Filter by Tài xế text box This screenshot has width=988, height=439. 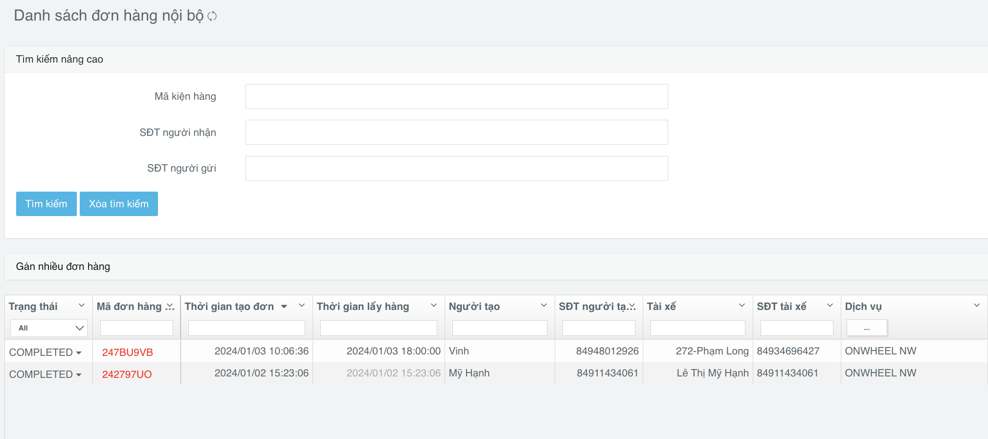click(x=698, y=328)
